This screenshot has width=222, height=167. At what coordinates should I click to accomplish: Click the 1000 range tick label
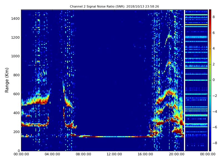pos(16,56)
